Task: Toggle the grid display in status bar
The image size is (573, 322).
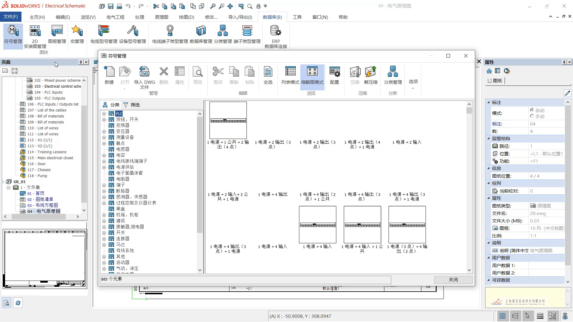Action: [x=503, y=316]
